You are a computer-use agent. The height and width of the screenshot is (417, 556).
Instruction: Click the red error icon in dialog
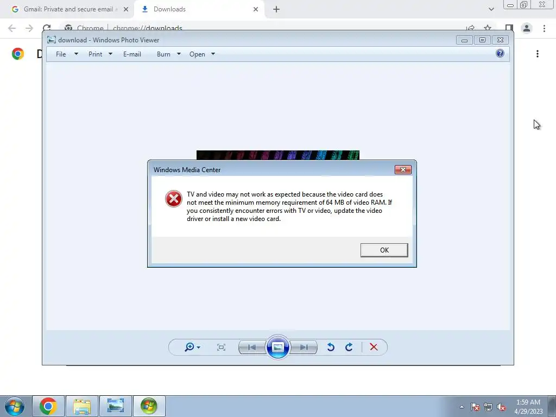pyautogui.click(x=174, y=199)
